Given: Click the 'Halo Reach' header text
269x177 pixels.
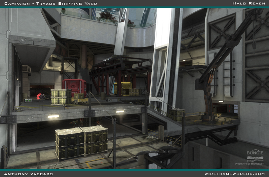Looking at the screenshot, I should (x=249, y=3).
